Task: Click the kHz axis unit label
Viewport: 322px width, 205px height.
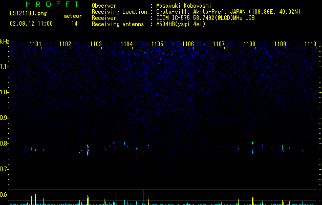Action: pyautogui.click(x=5, y=42)
